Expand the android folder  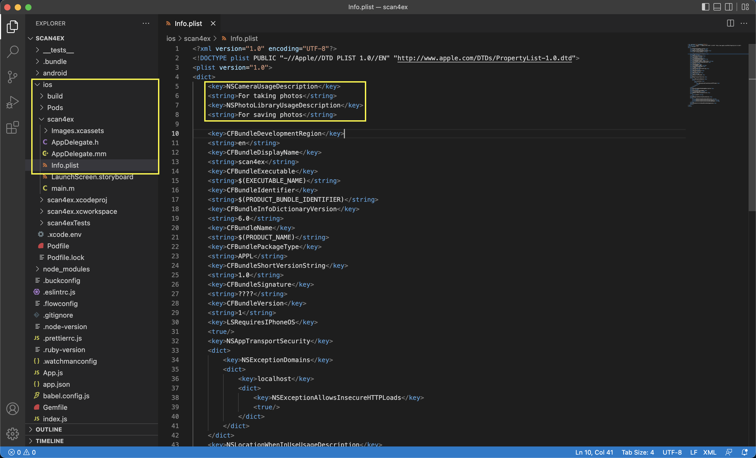point(55,73)
